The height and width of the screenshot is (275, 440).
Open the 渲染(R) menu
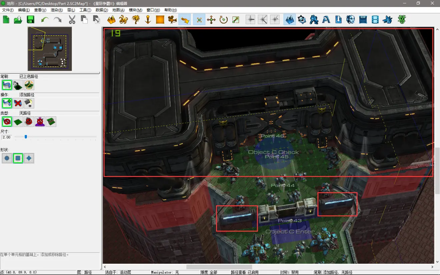[x=57, y=10]
